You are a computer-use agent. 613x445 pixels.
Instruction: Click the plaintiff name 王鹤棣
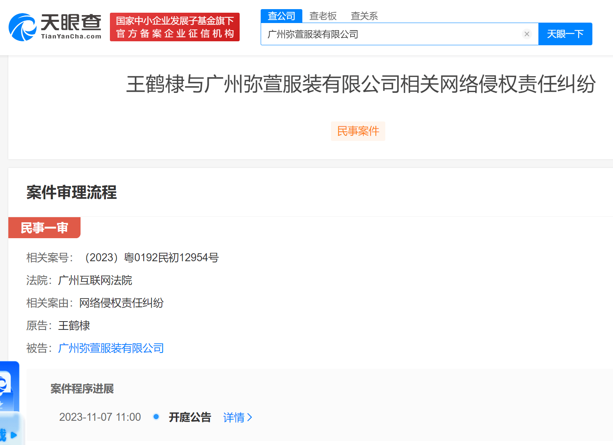click(74, 326)
